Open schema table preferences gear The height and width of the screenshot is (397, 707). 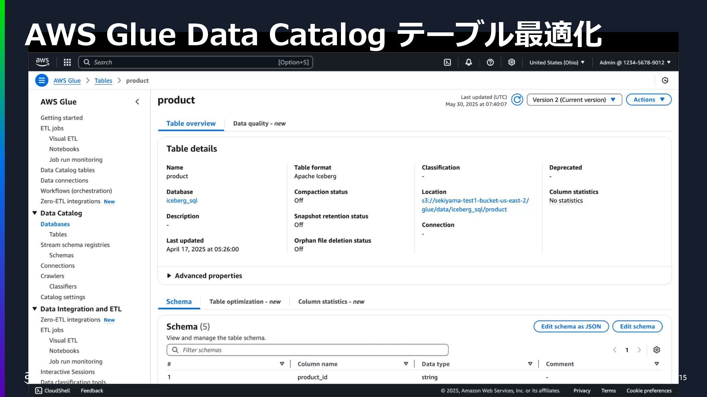point(657,350)
